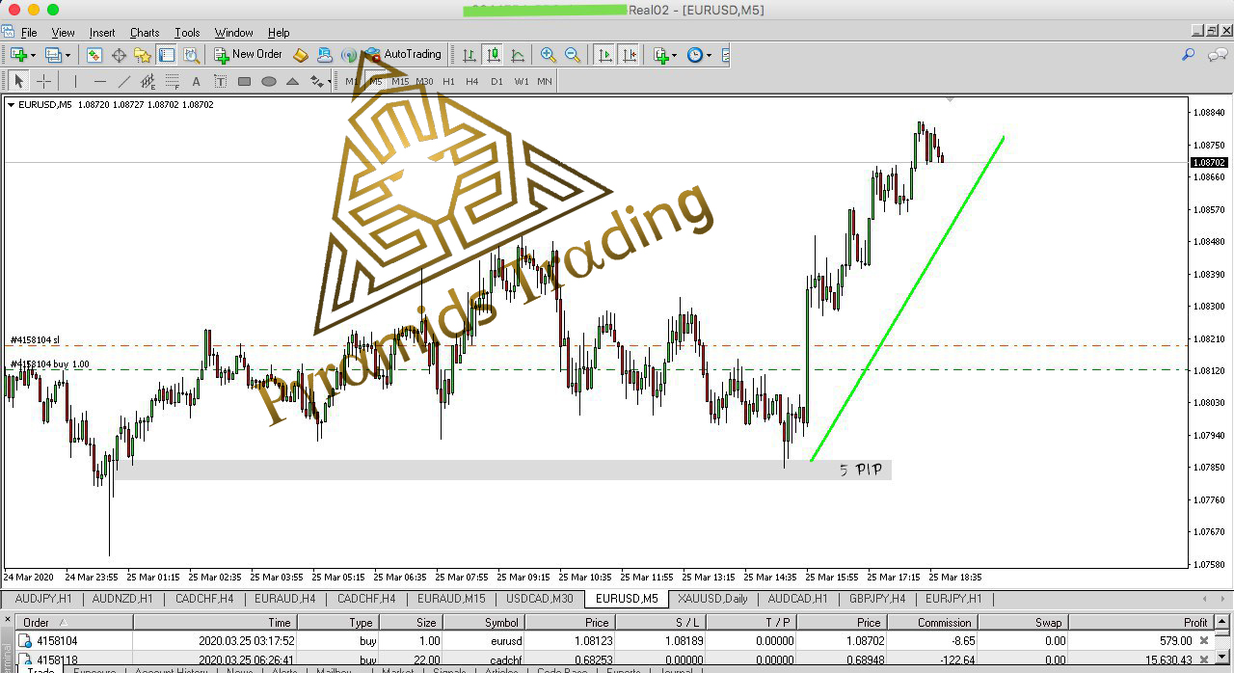
Task: Expand the Periodicity clock dropdown
Action: (x=709, y=55)
